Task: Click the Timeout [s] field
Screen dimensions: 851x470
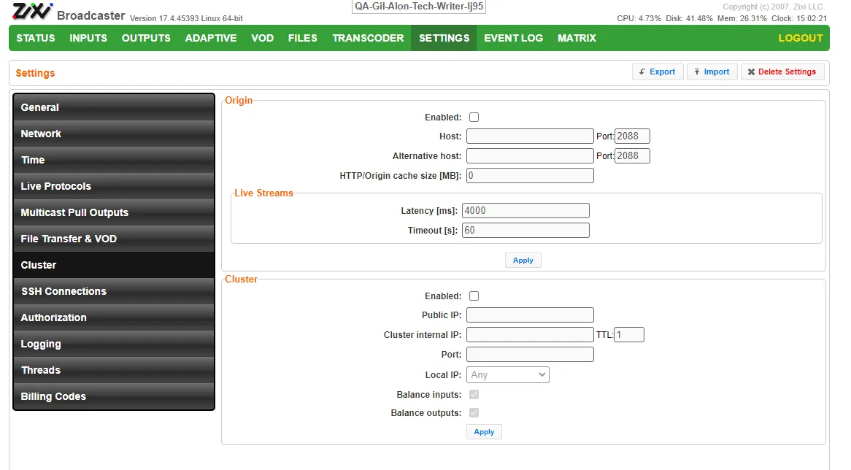Action: coord(526,230)
